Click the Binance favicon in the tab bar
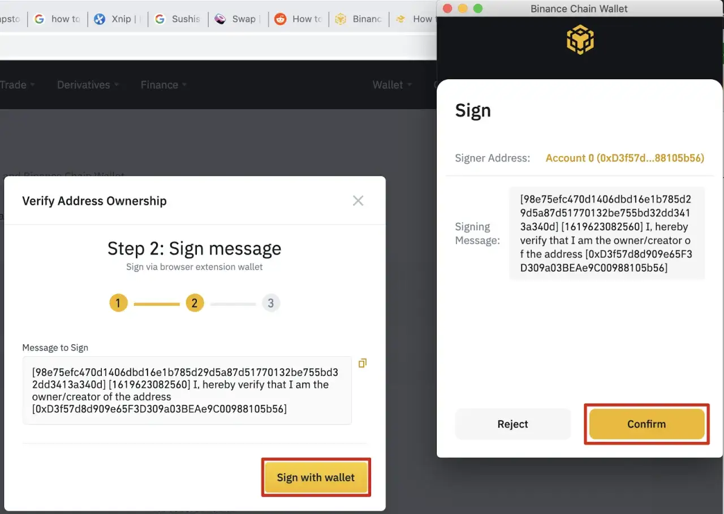 pyautogui.click(x=341, y=19)
